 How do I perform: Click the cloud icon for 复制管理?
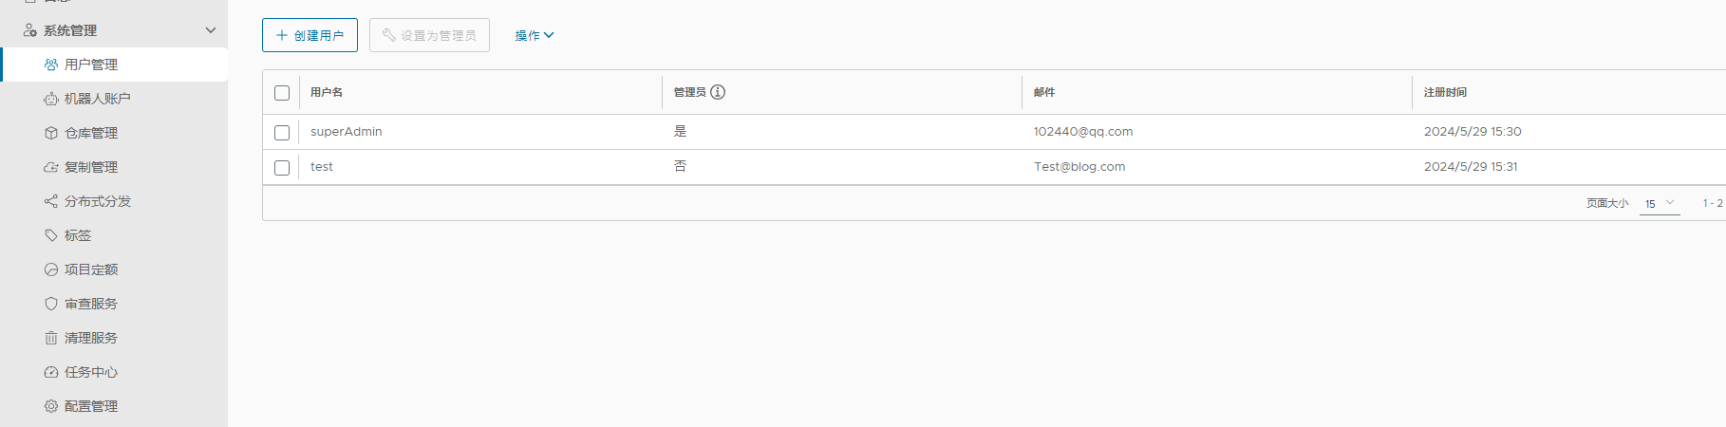click(51, 167)
